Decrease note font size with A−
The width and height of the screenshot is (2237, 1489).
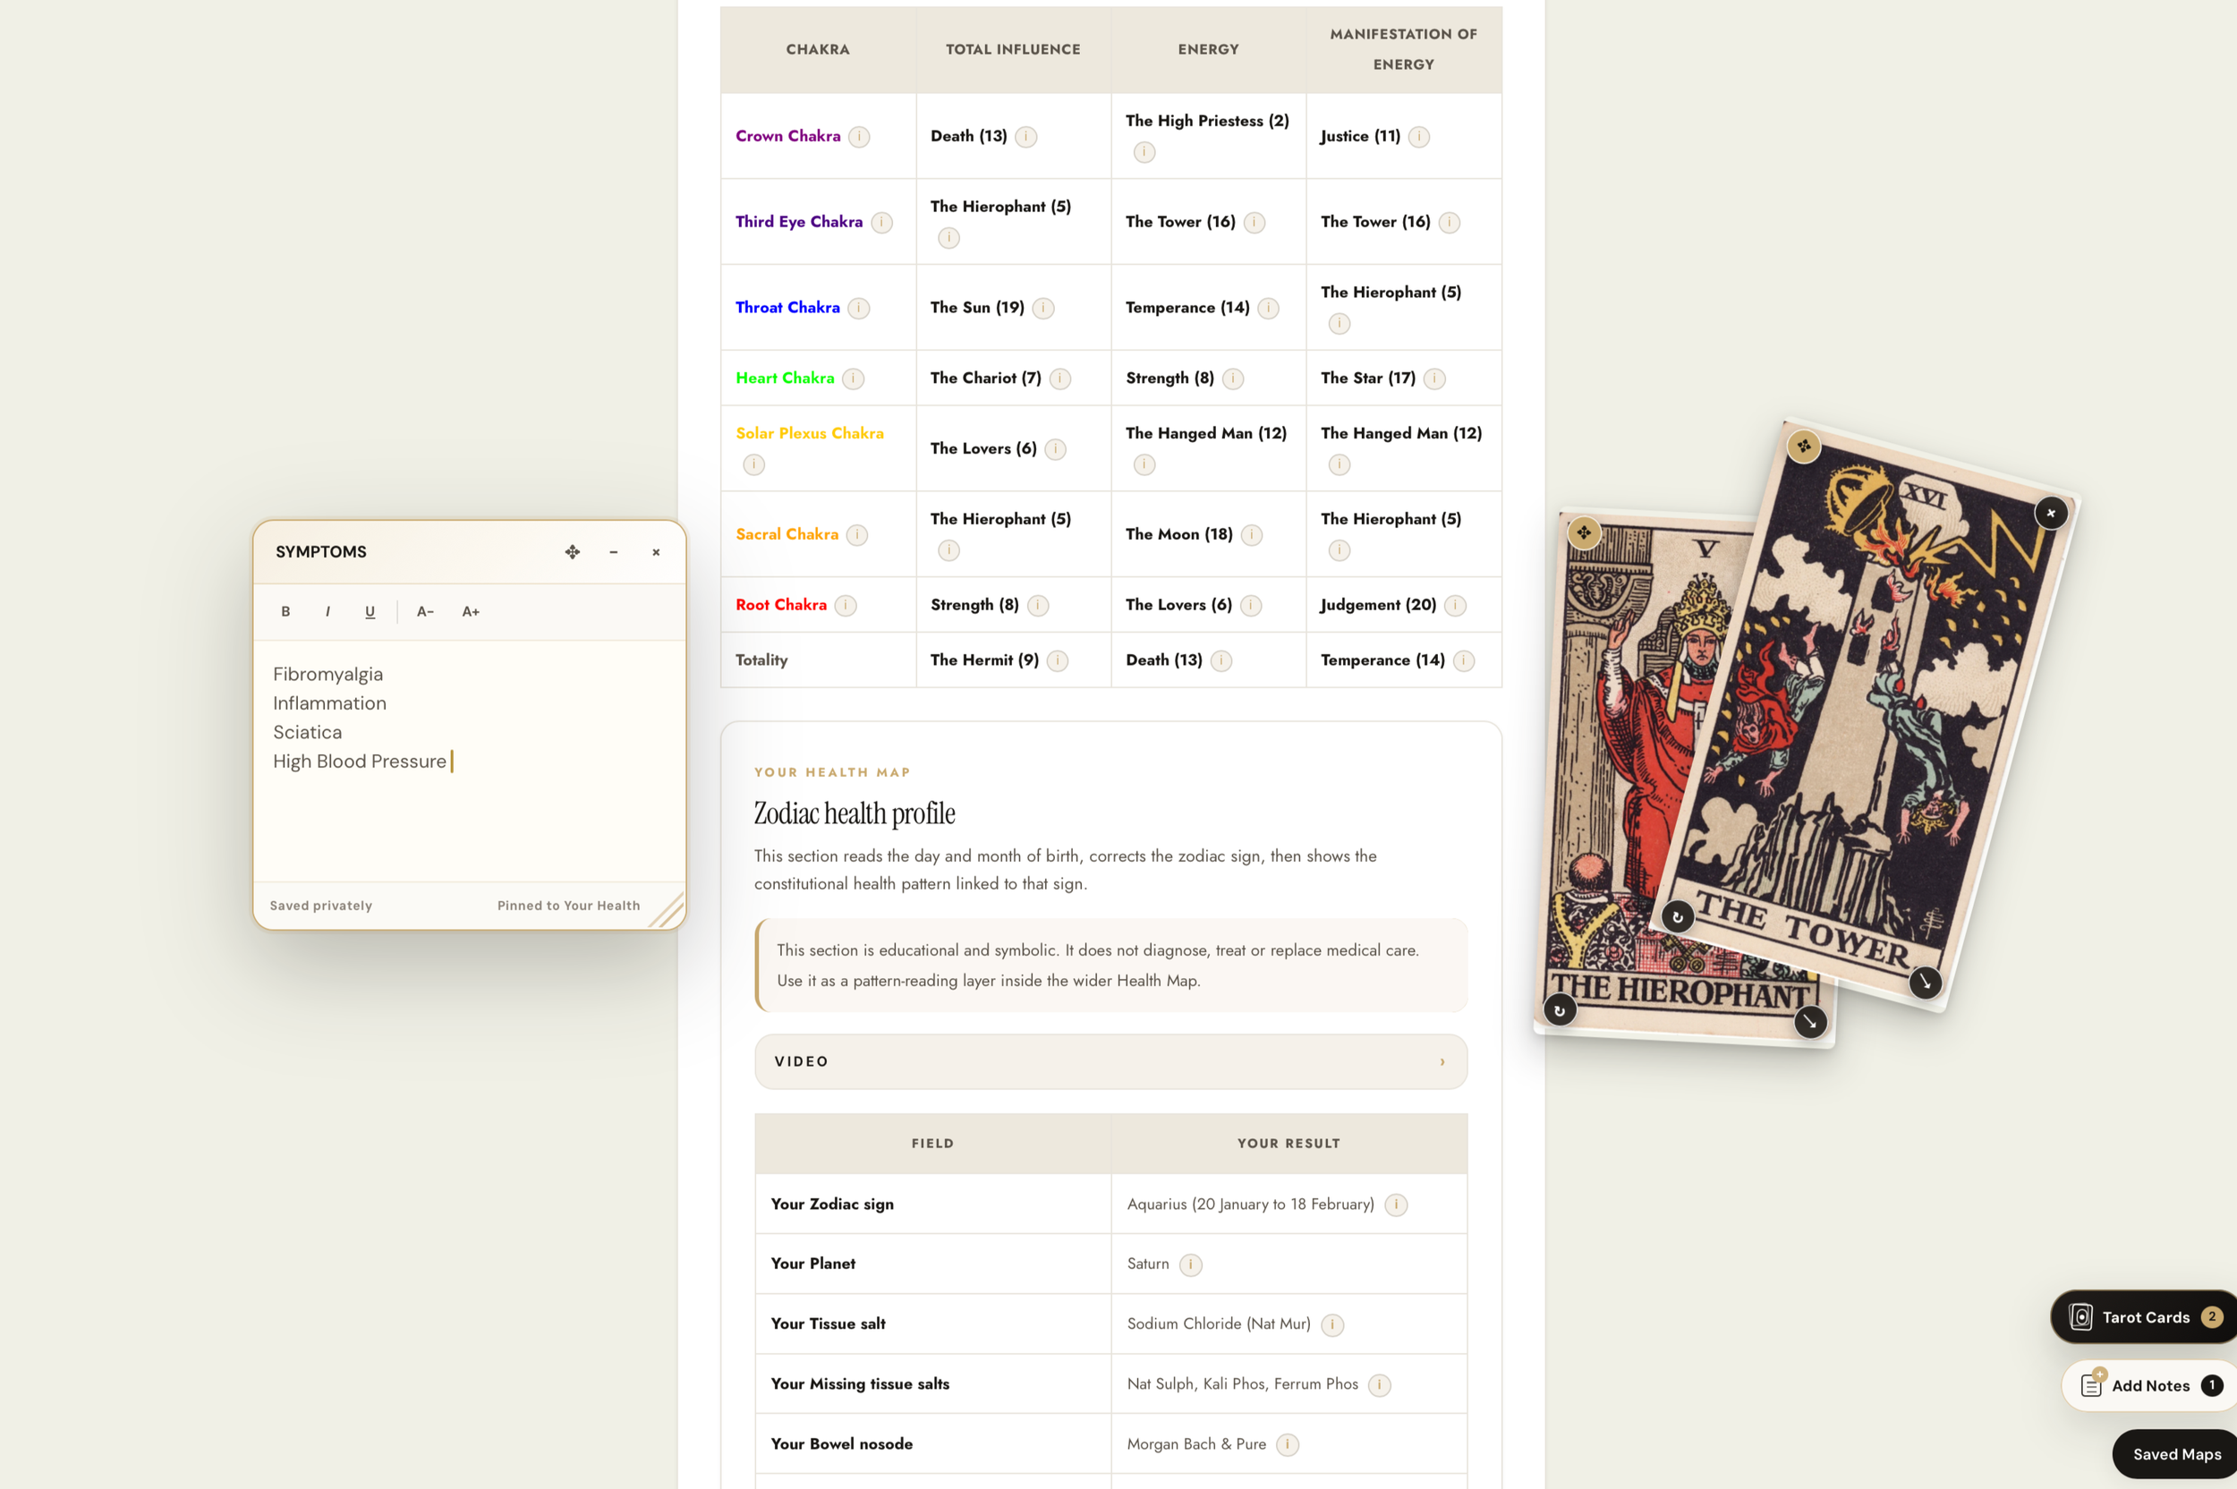[425, 611]
